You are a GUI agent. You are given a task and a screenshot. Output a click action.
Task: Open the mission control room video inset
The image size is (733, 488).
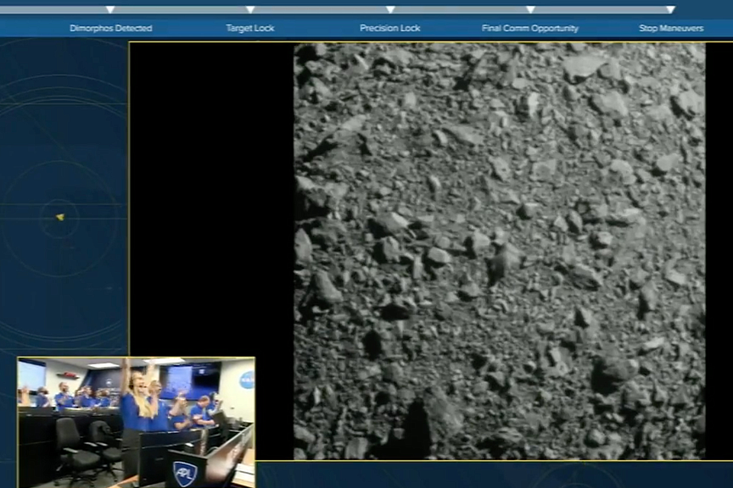tap(137, 423)
